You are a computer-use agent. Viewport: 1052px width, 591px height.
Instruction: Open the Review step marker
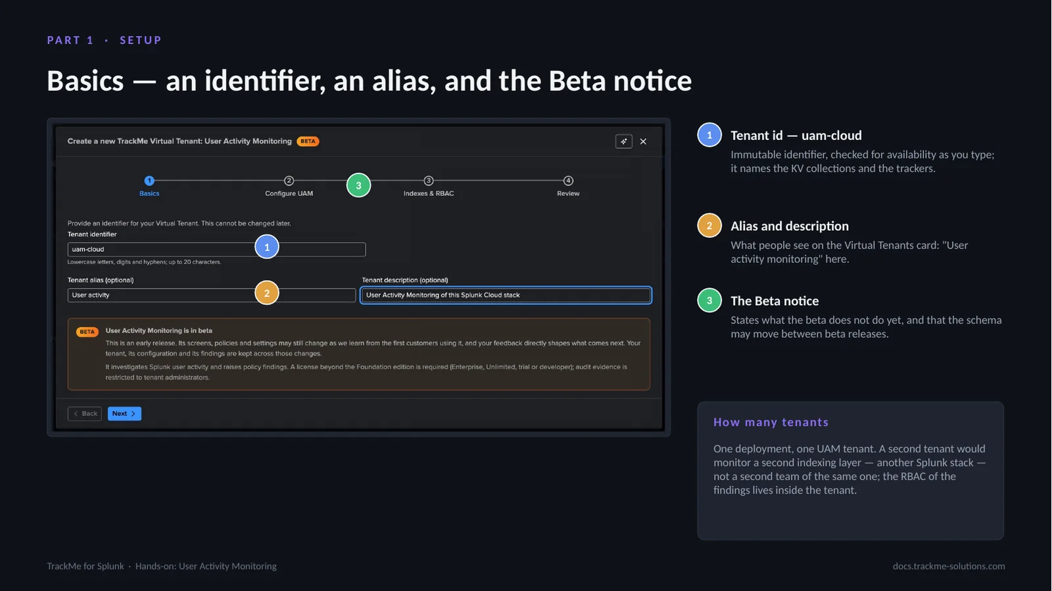coord(568,181)
